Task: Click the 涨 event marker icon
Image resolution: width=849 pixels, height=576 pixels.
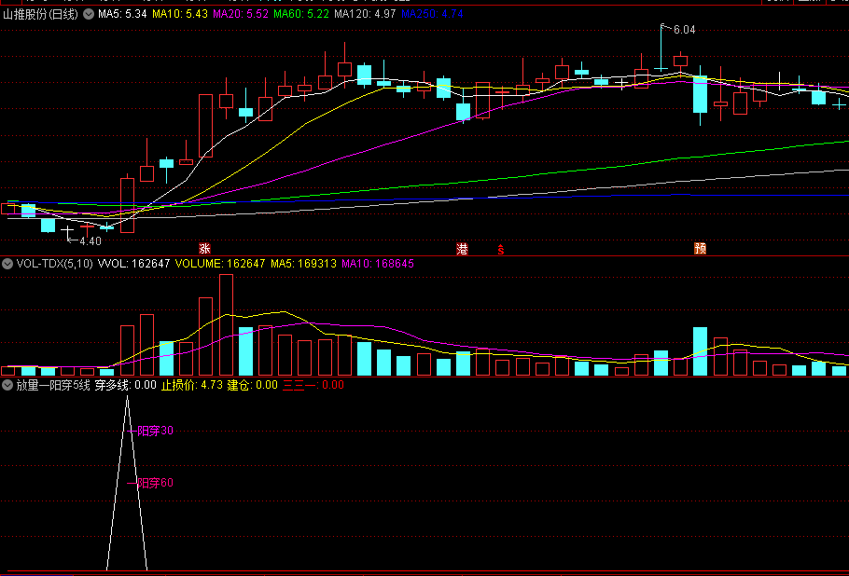Action: 204,249
